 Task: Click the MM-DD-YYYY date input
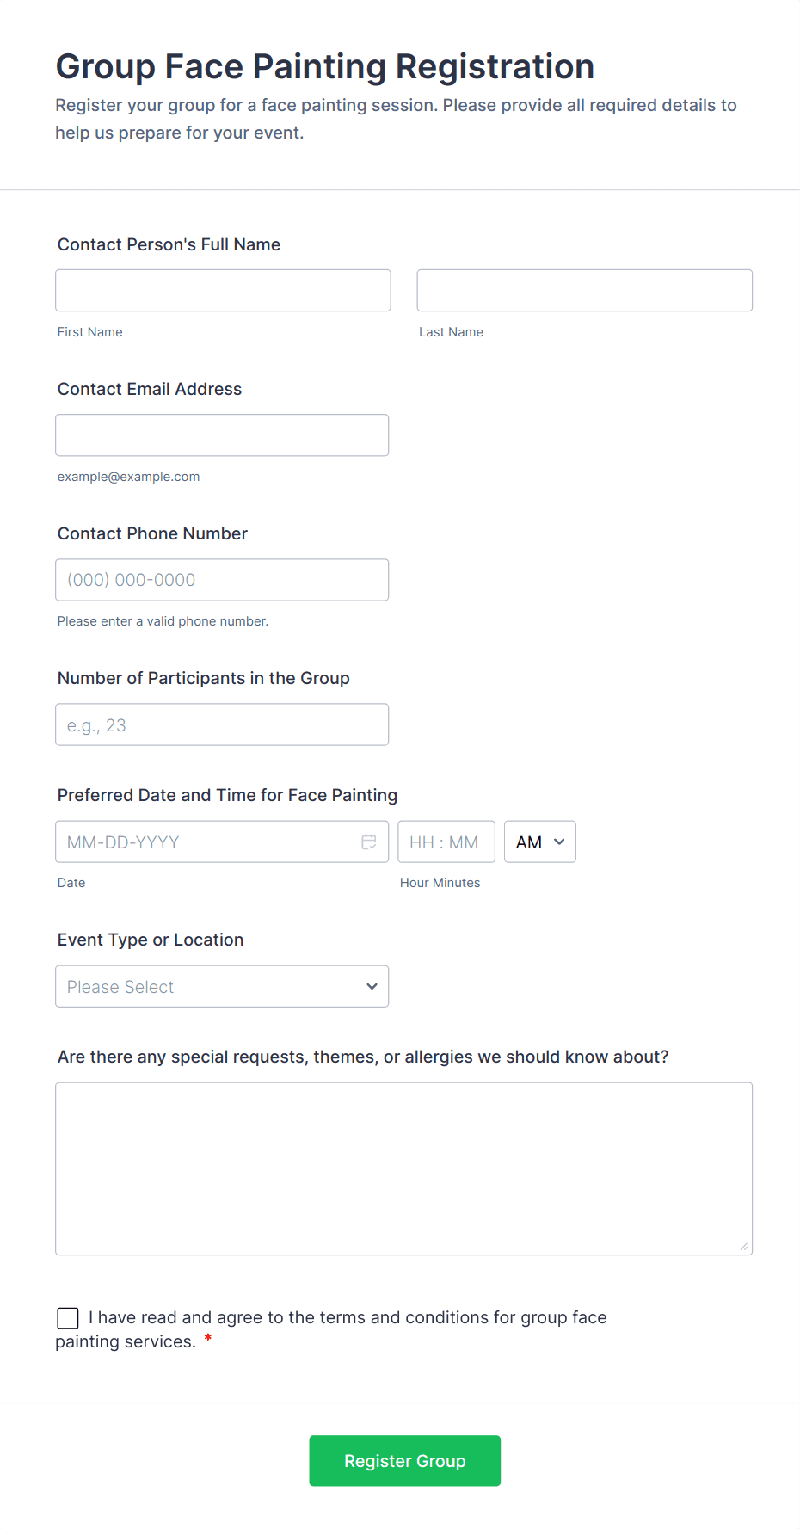pyautogui.click(x=206, y=842)
